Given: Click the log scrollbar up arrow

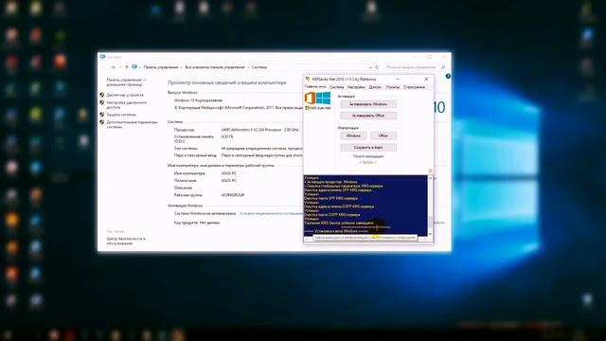Looking at the screenshot, I should point(430,178).
